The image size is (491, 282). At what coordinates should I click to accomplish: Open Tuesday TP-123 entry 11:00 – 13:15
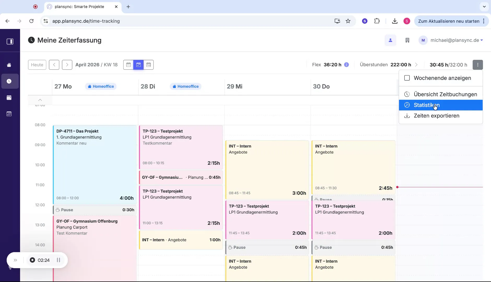[181, 207]
